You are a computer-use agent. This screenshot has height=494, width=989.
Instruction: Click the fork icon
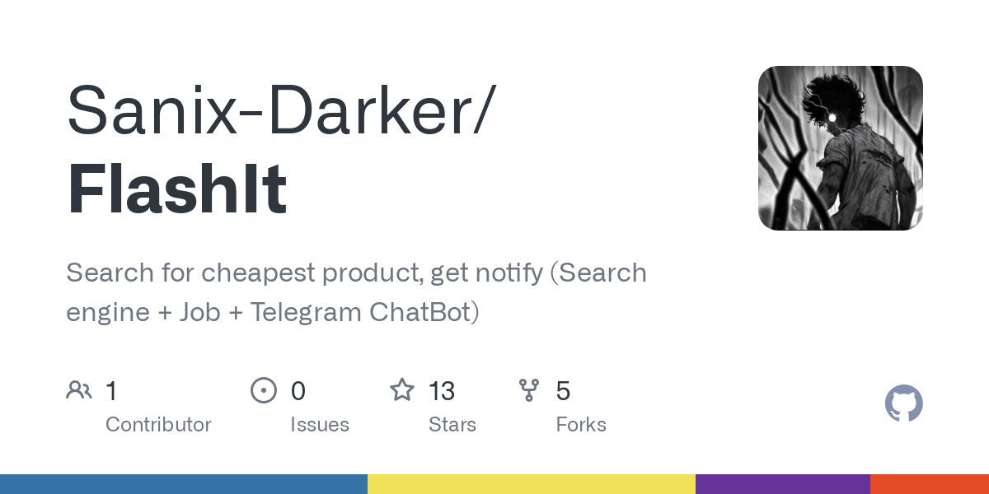tap(529, 390)
